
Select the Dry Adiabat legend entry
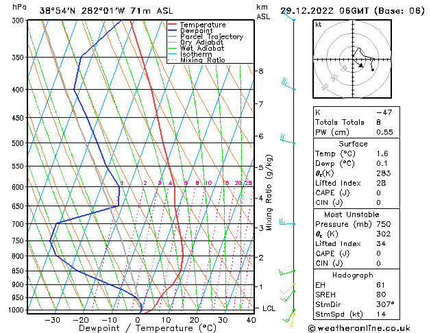click(x=201, y=42)
